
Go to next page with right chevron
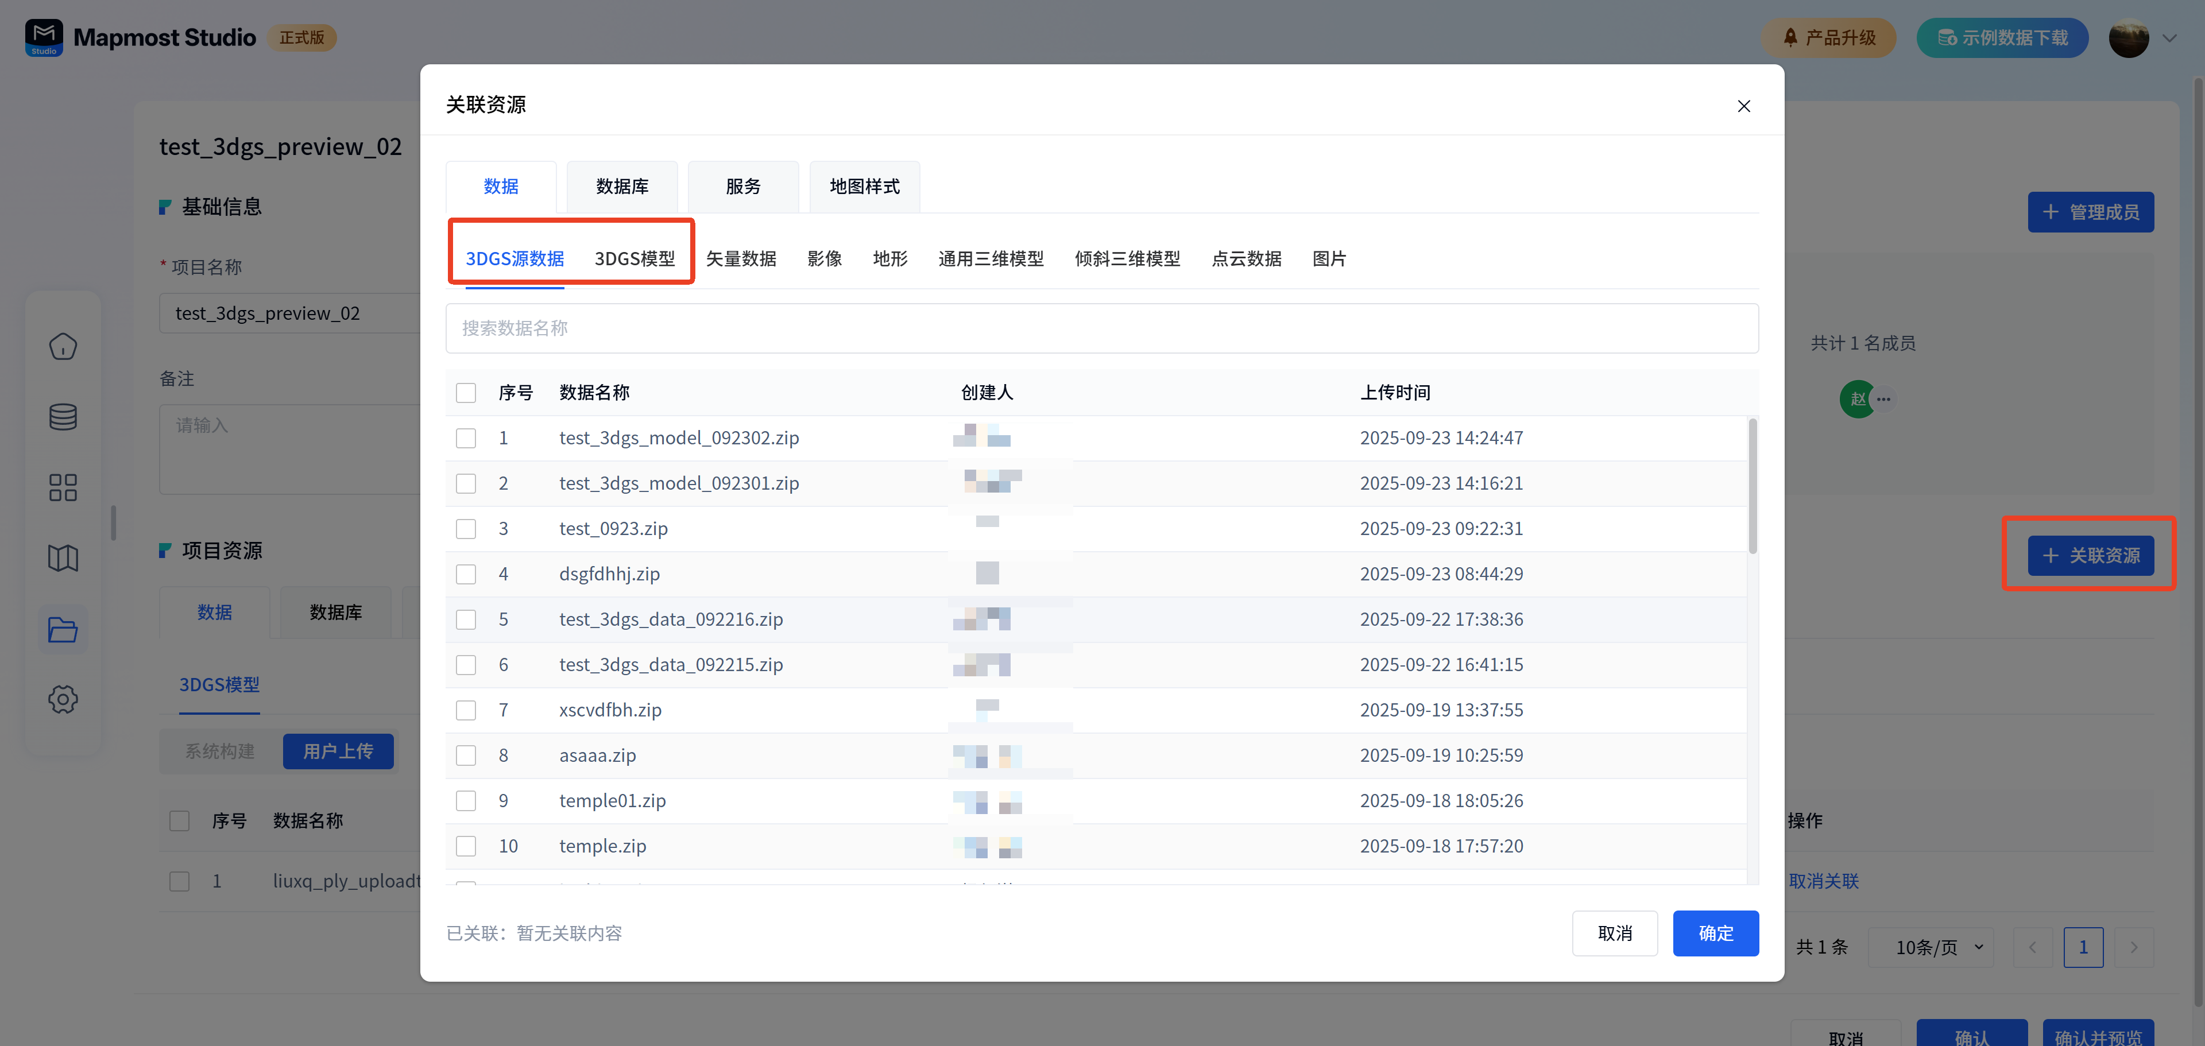(x=2133, y=947)
